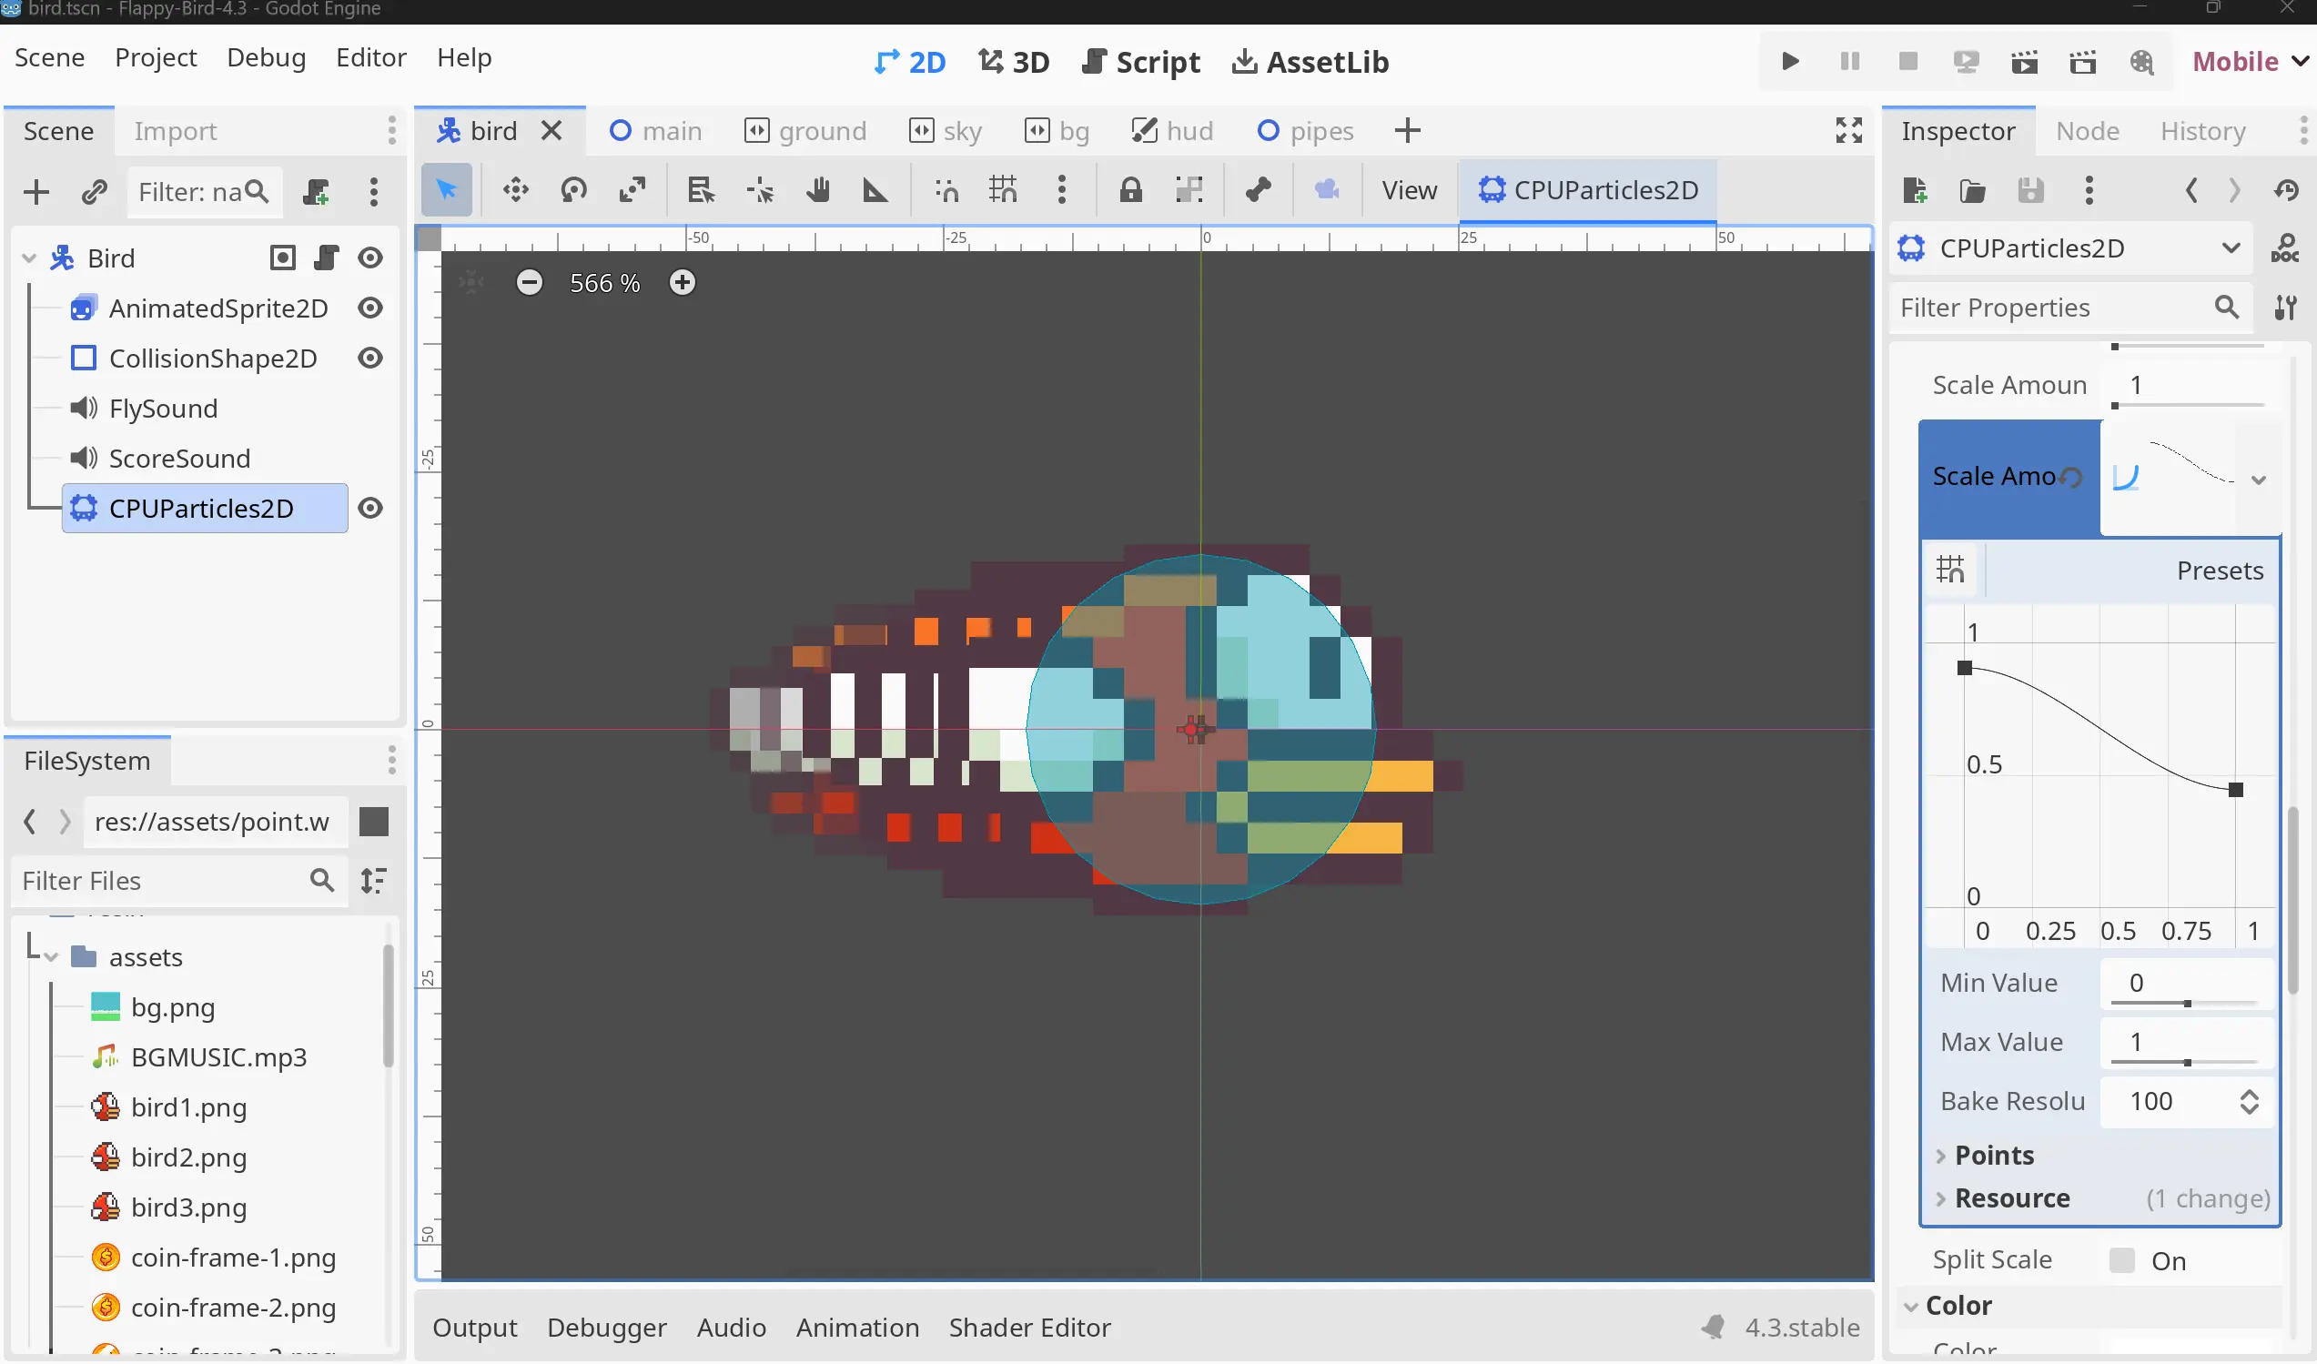
Task: Select the Ruler Mode tool
Action: [875, 190]
